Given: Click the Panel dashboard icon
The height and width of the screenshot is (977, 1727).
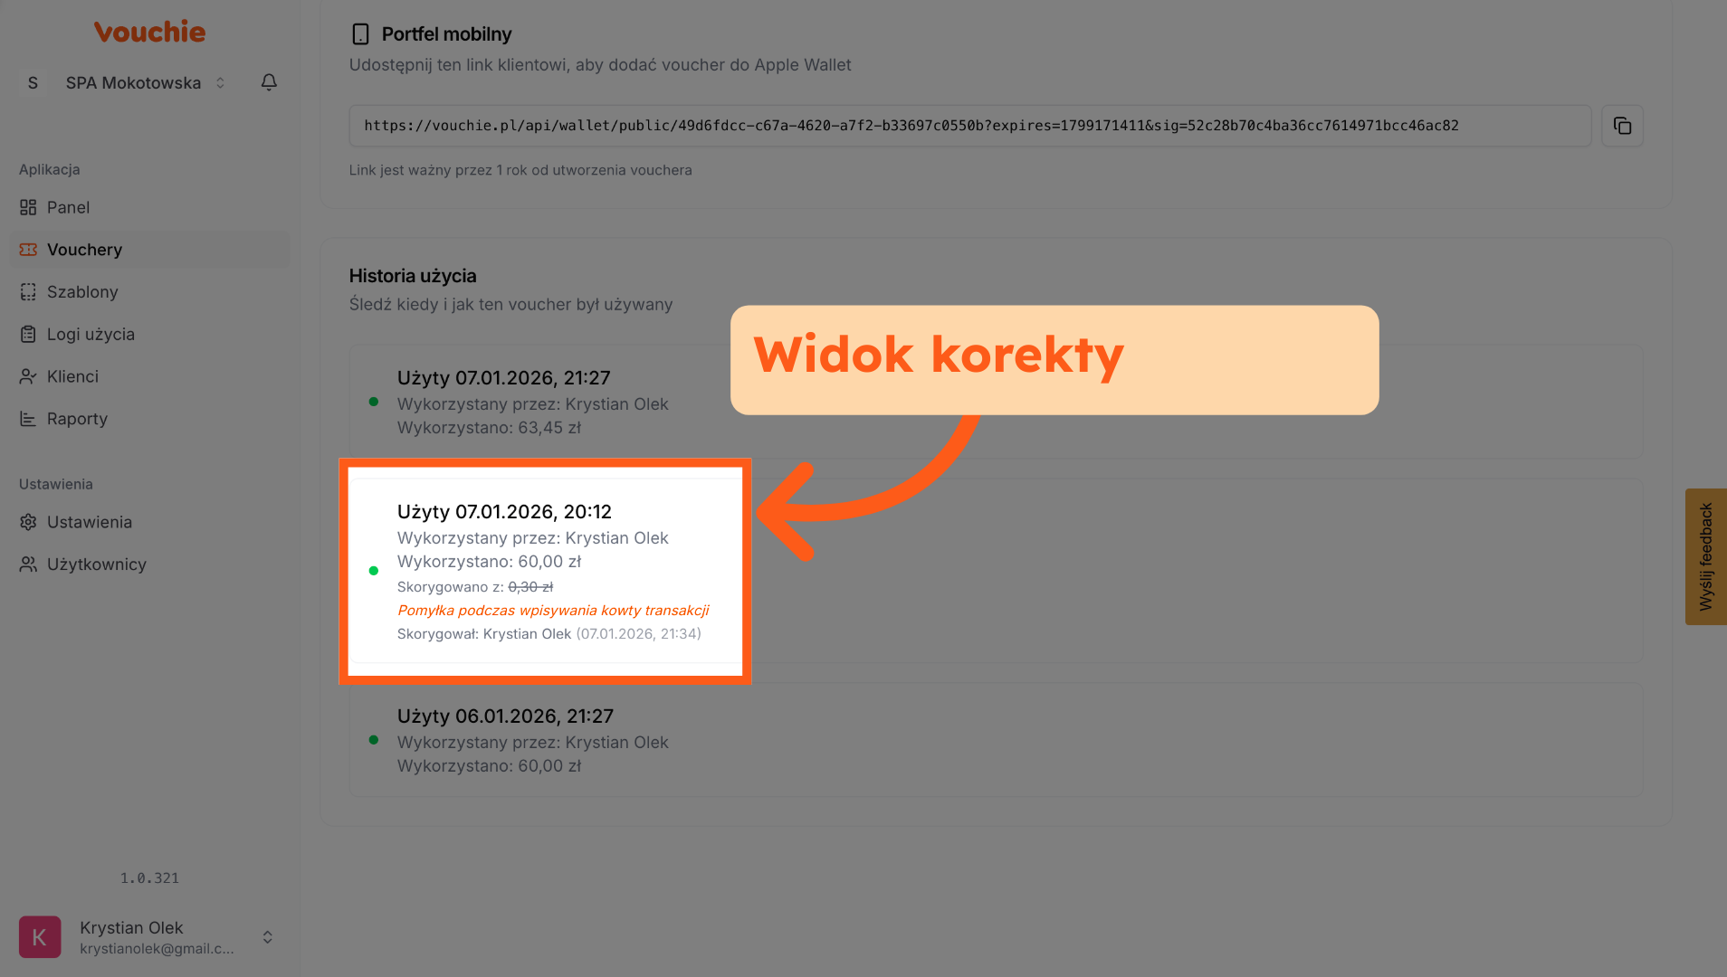Looking at the screenshot, I should [28, 207].
